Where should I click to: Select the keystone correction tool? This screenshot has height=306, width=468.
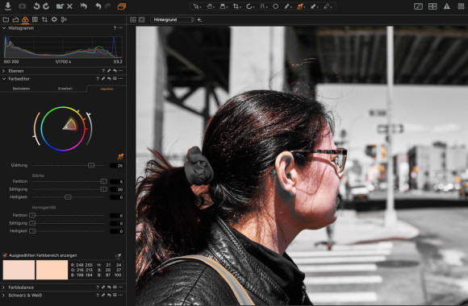point(263,6)
